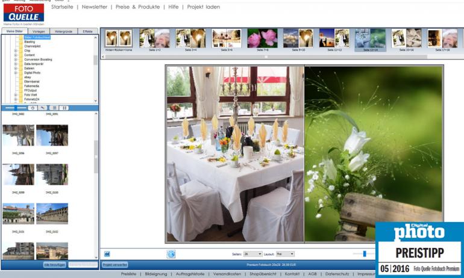Viewport: 464px width, 278px height.
Task: Select the Elternbeirat folder
Action: tap(32, 82)
